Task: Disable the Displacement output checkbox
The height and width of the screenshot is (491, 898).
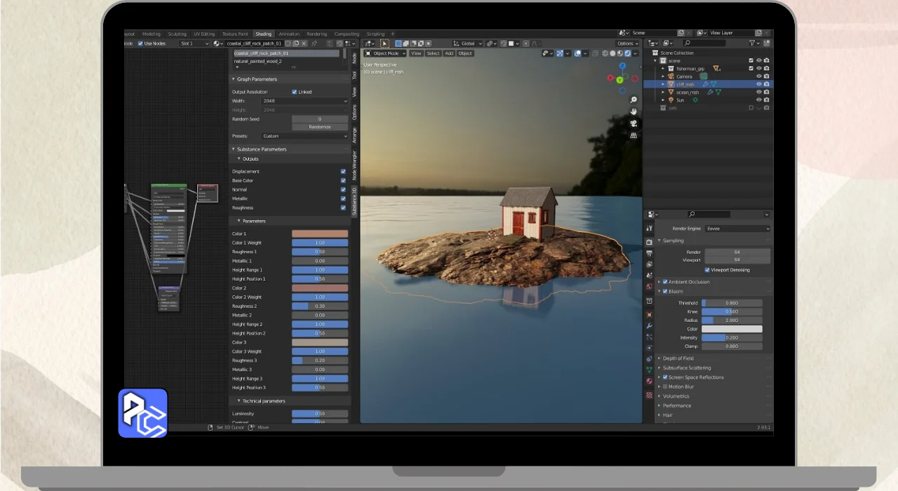Action: [x=343, y=171]
